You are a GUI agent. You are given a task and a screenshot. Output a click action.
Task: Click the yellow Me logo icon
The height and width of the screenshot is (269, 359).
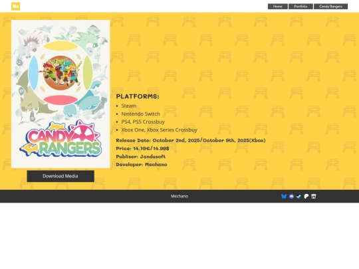tap(15, 6)
